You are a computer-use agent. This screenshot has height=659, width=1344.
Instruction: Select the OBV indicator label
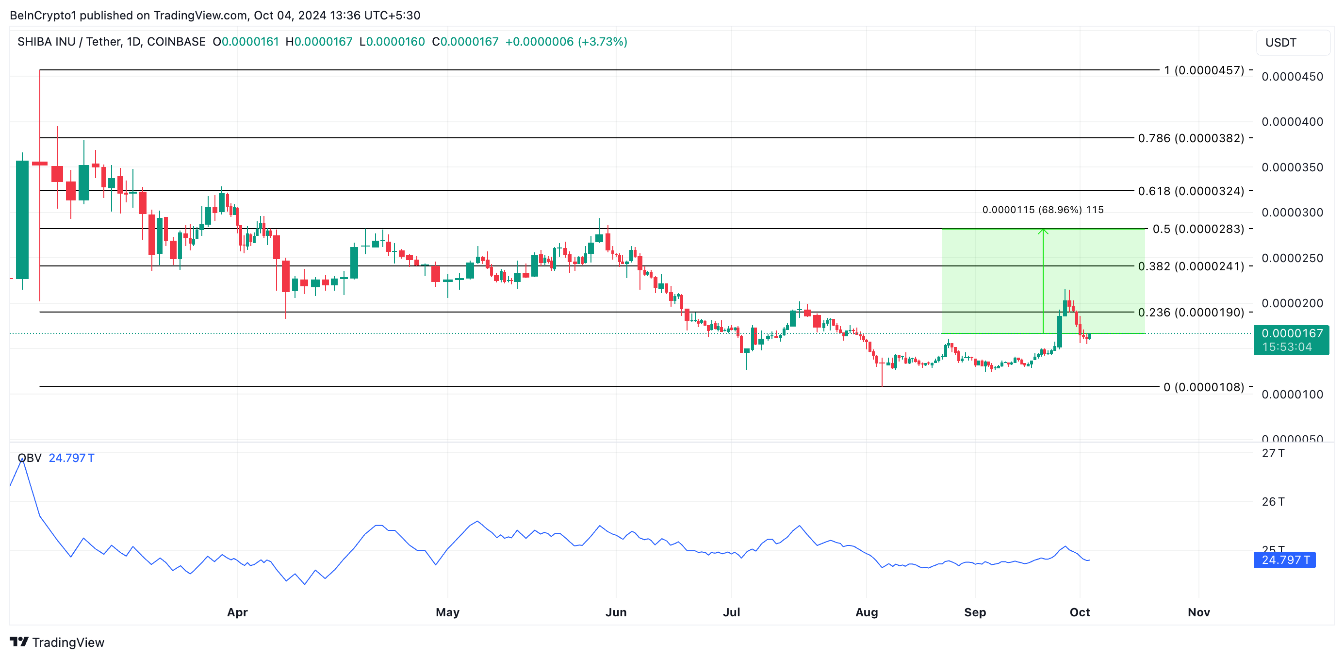[x=29, y=458]
